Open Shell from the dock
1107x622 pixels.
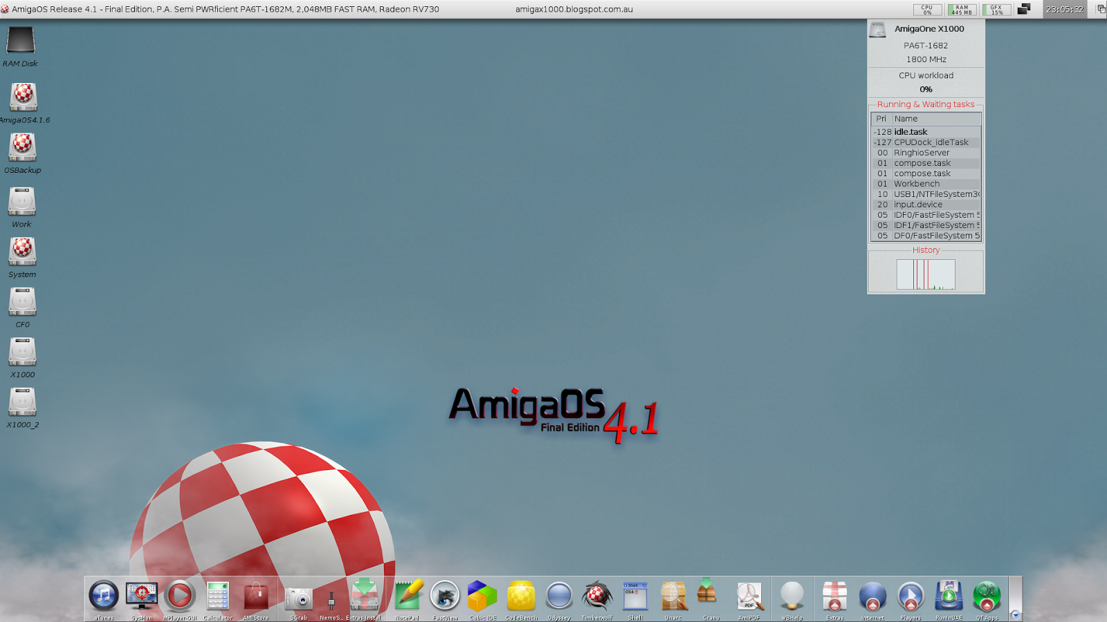pyautogui.click(x=635, y=596)
